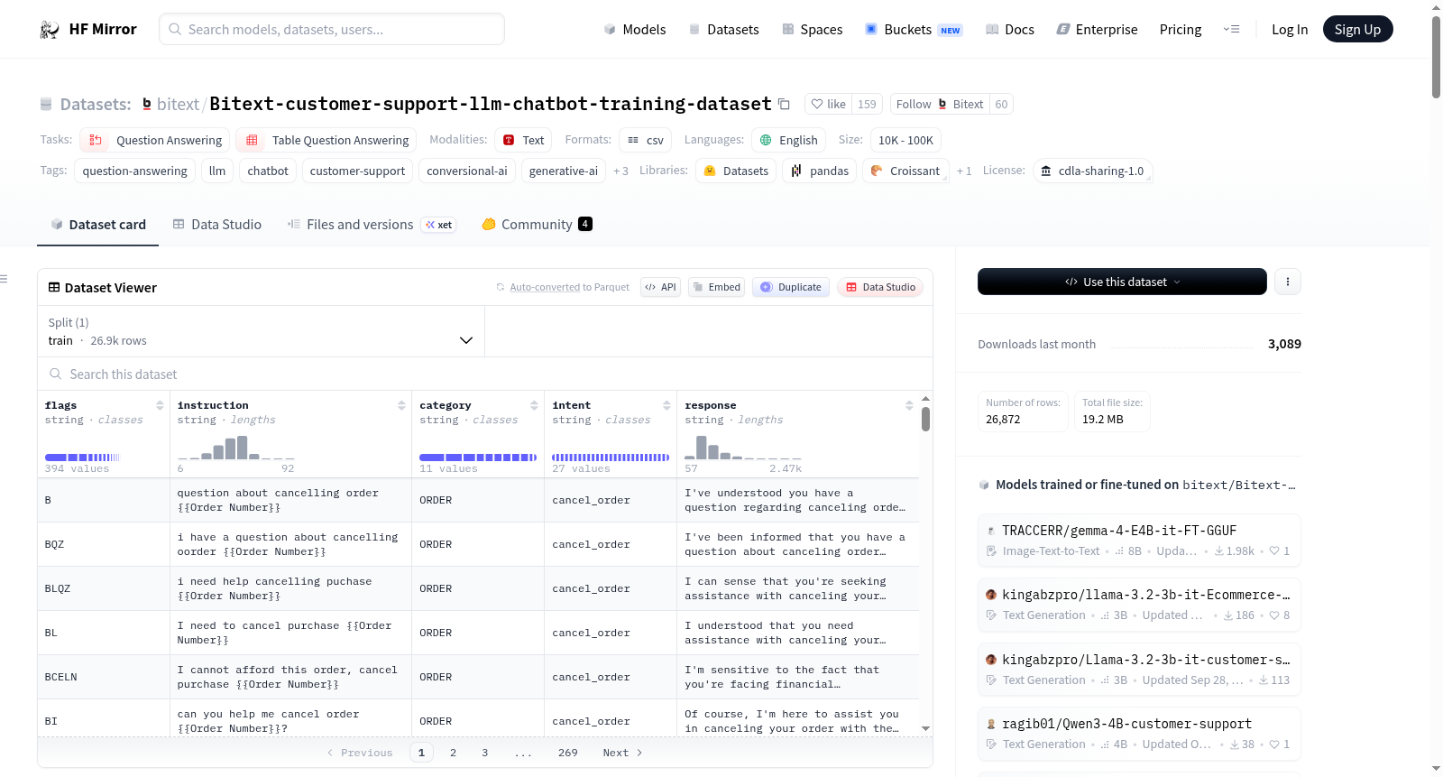Expand the +1 more libraries

[x=964, y=171]
